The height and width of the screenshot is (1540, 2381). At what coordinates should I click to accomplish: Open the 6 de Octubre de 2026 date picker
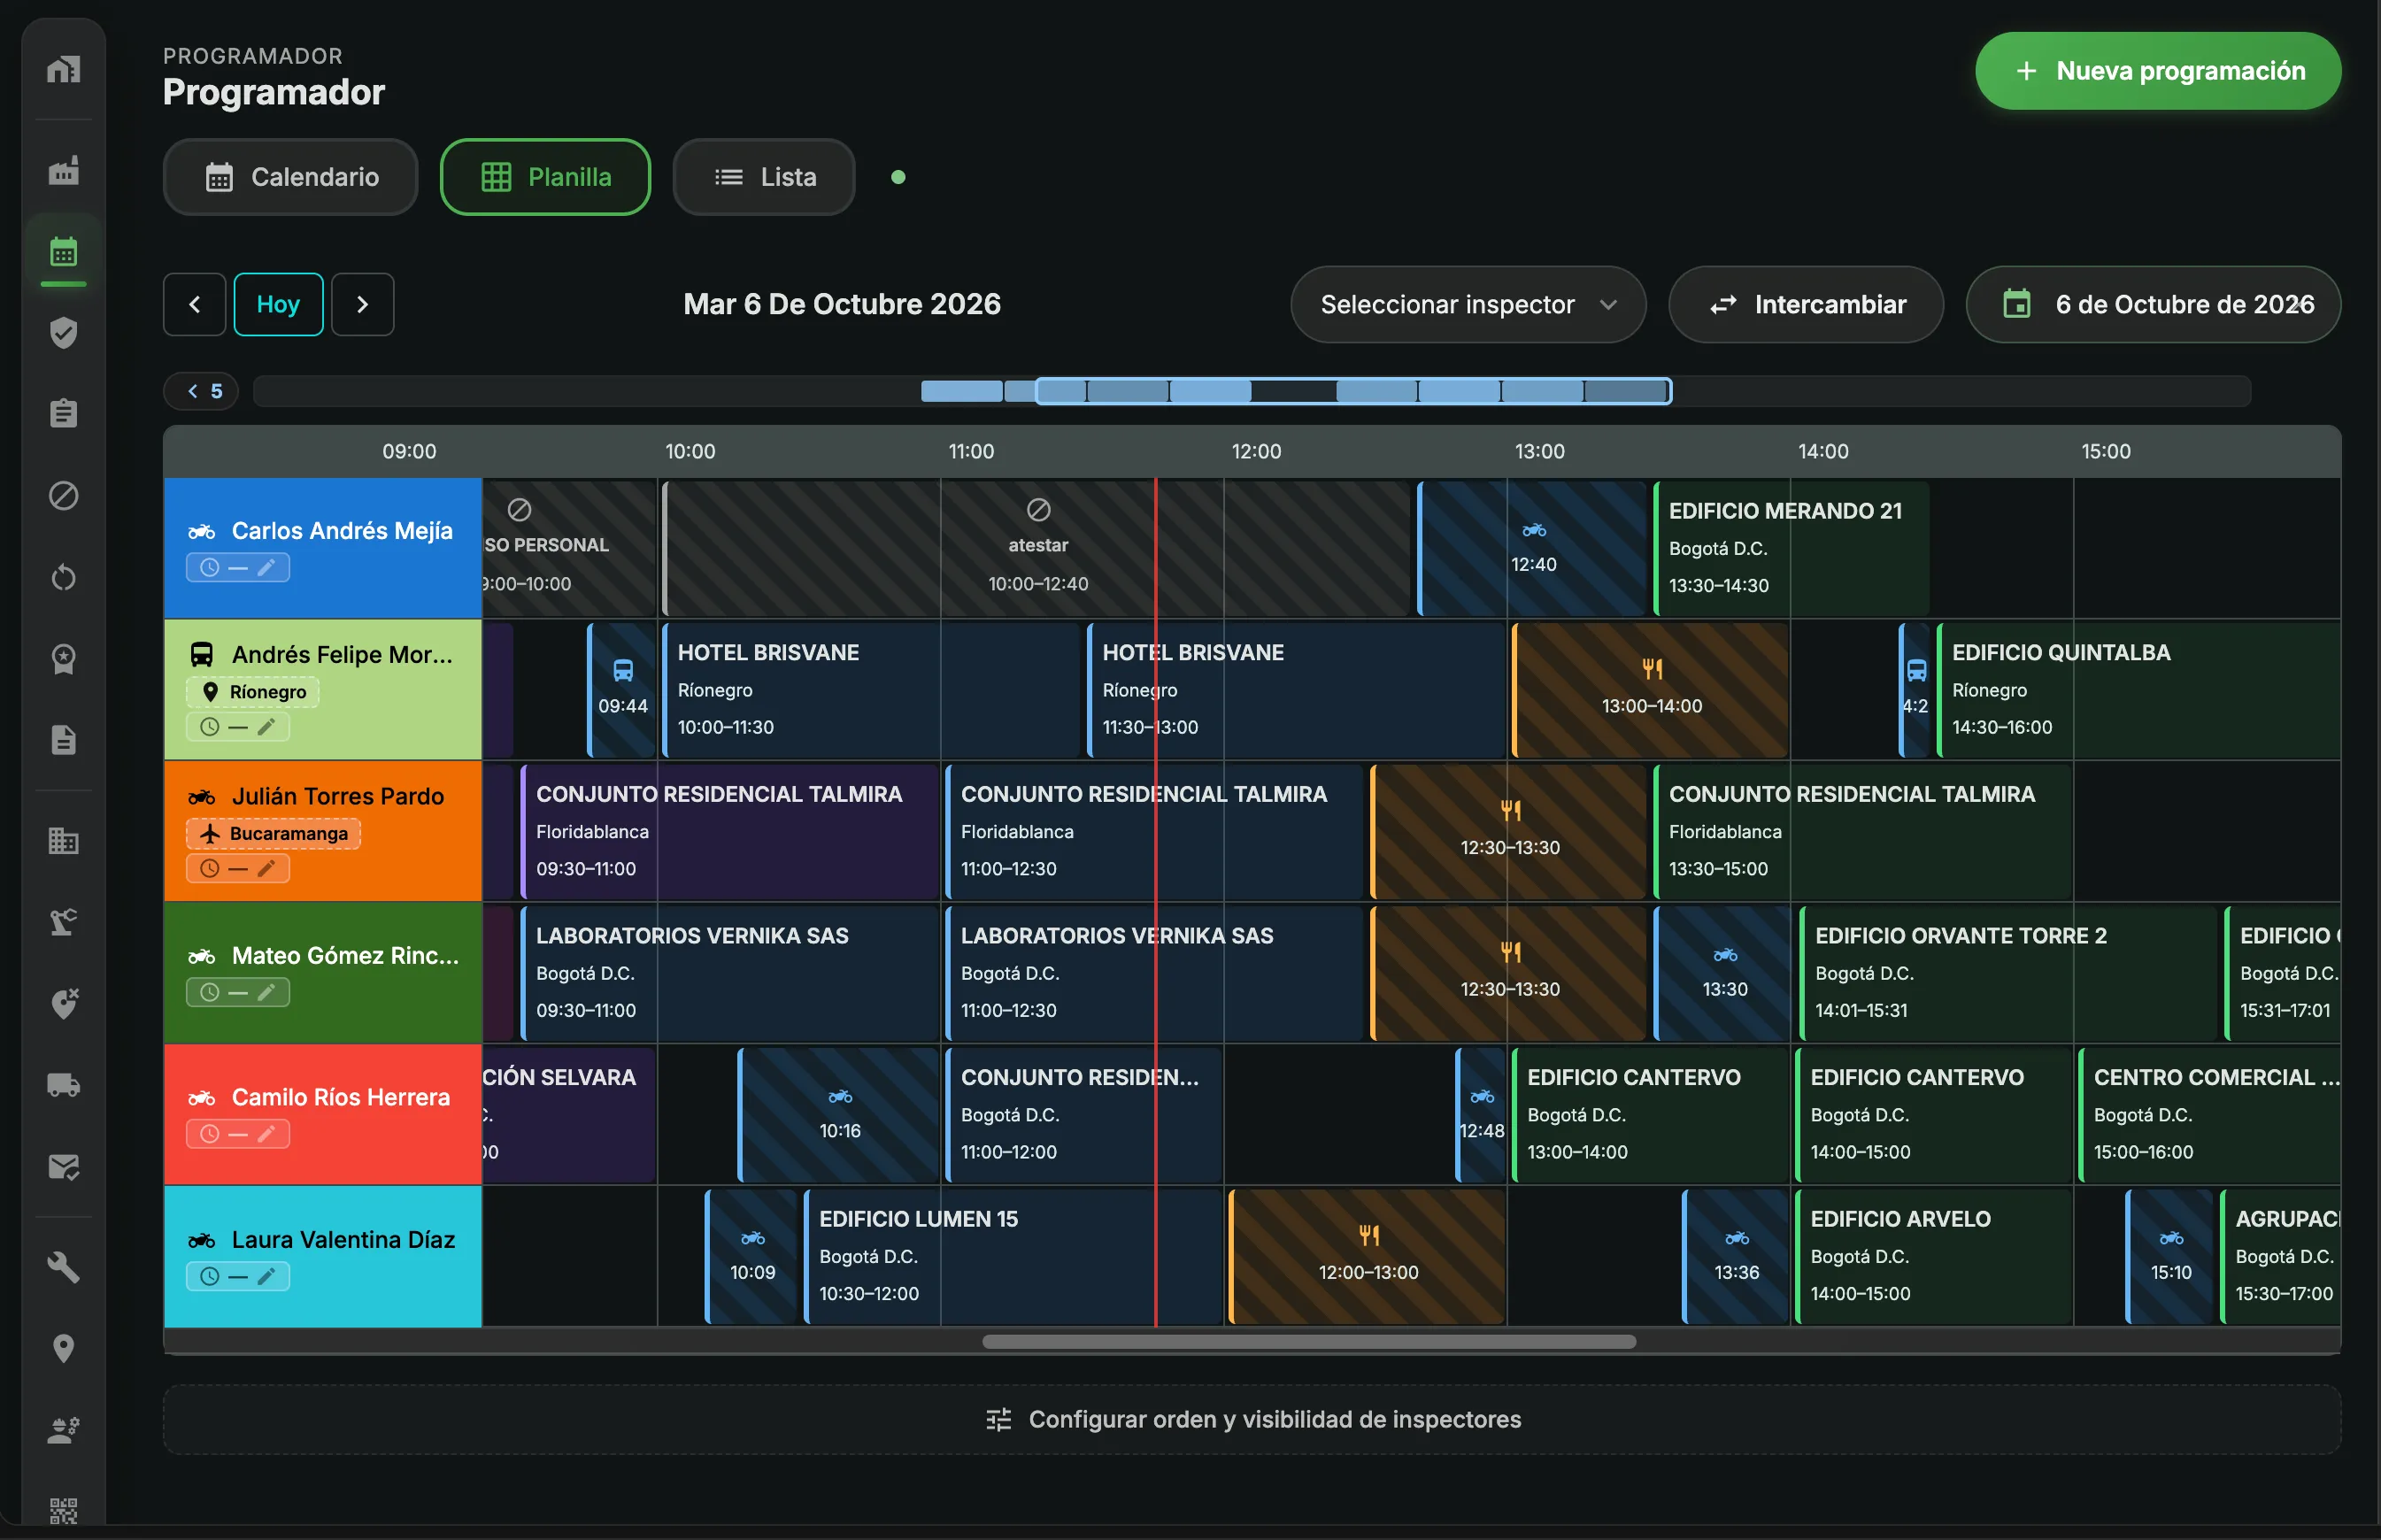2153,304
